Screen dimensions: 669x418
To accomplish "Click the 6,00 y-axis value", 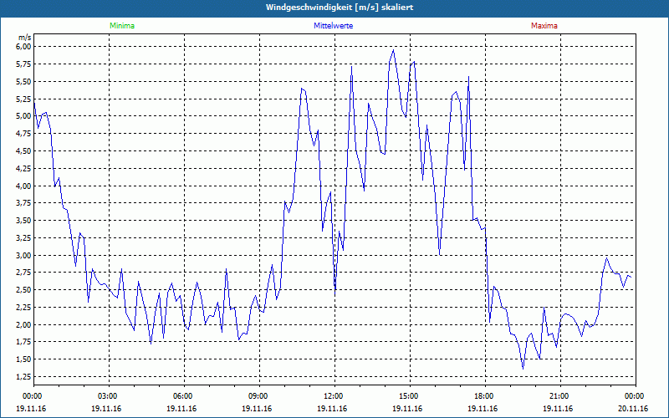I will (24, 46).
